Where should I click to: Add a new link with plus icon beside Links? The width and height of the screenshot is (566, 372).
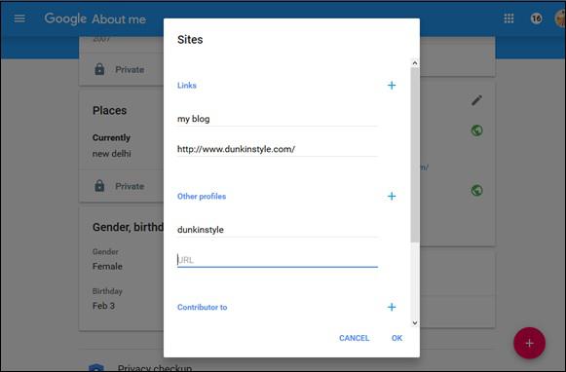point(392,86)
